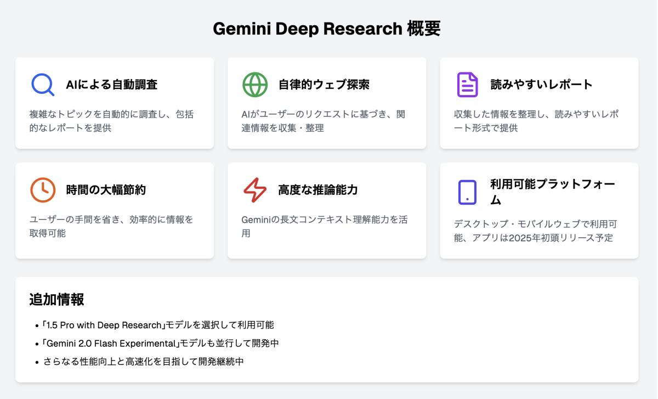Click the blue magnifying glass icon
The width and height of the screenshot is (658, 399).
43,85
